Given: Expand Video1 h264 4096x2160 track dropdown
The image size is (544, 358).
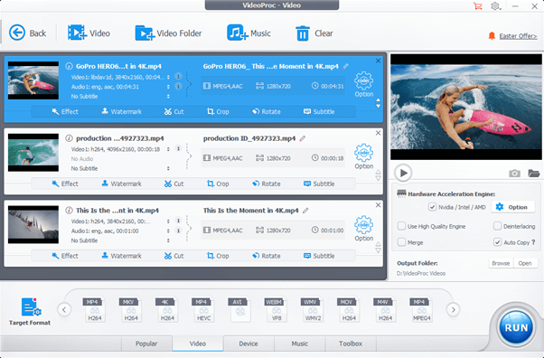Looking at the screenshot, I should pyautogui.click(x=168, y=149).
